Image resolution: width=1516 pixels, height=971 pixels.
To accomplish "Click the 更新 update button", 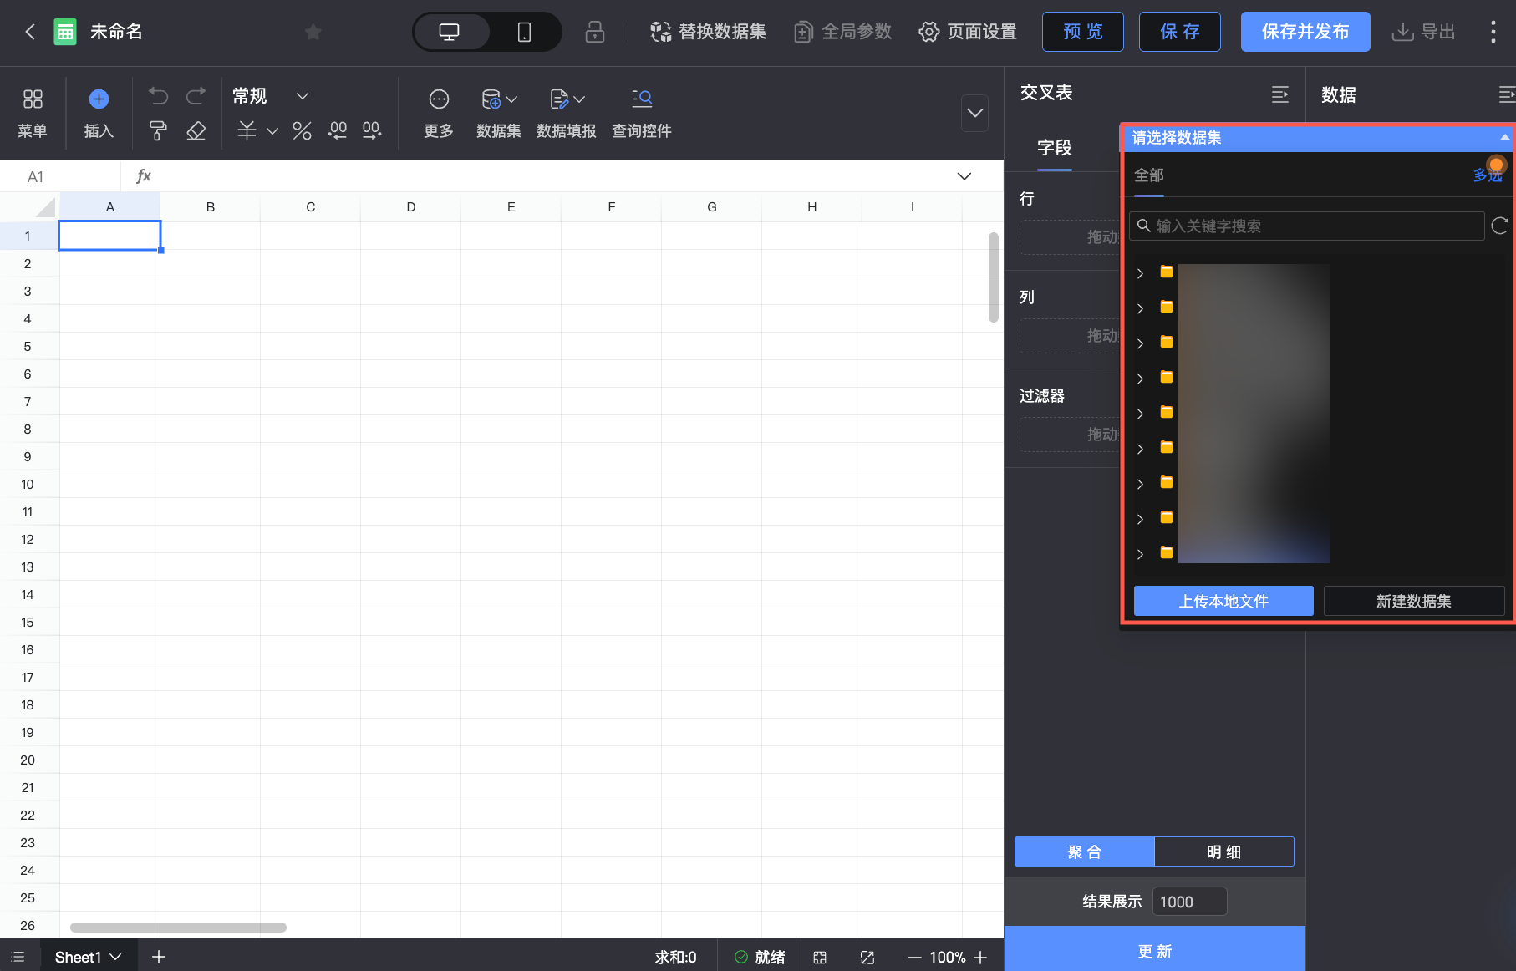I will click(x=1155, y=950).
